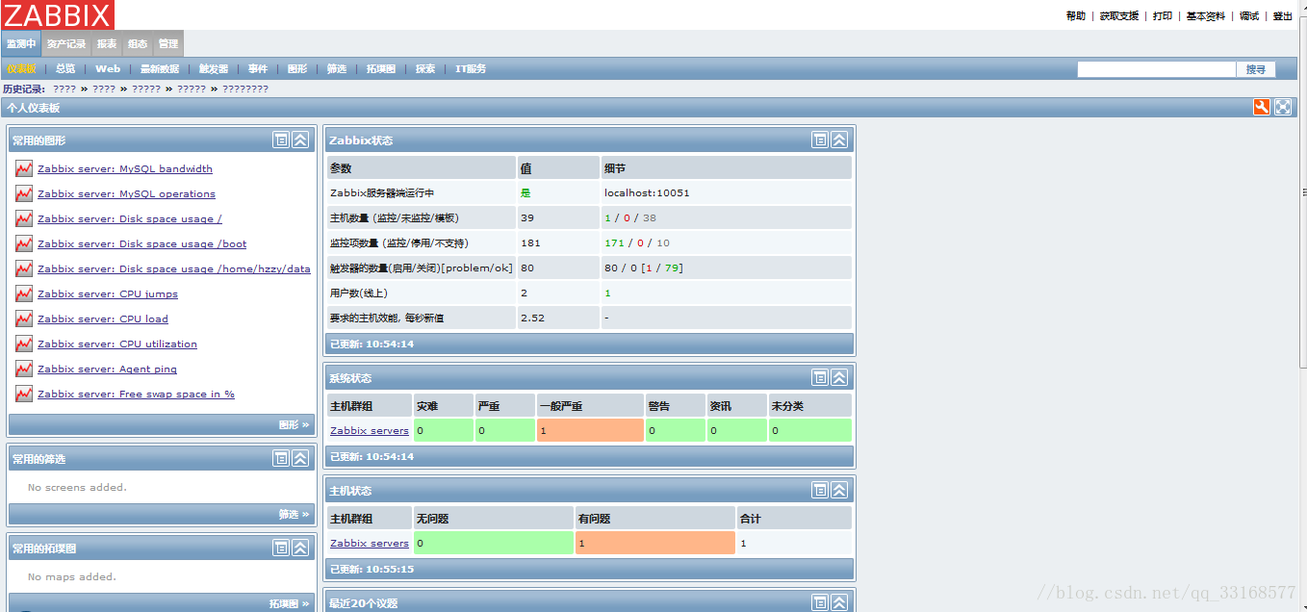Viewport: 1307px width, 612px height.
Task: Click graph icon beside Agent ping
Action: click(24, 369)
